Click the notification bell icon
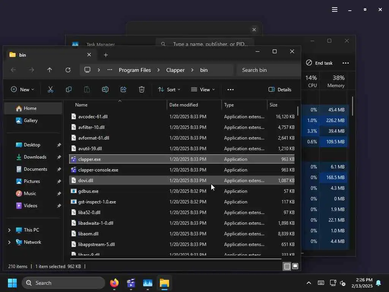Screen dimensions: 389x292 [x=379, y=283]
